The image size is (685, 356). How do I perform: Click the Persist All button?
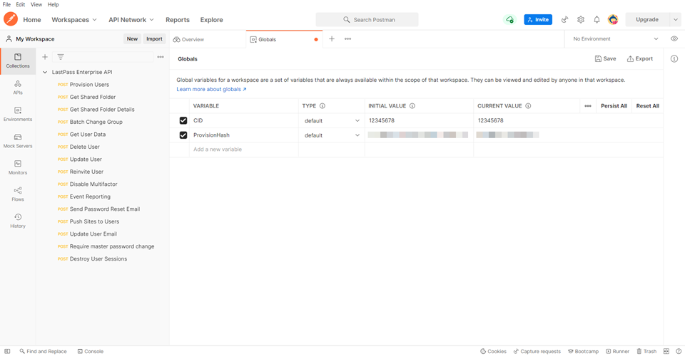[614, 106]
